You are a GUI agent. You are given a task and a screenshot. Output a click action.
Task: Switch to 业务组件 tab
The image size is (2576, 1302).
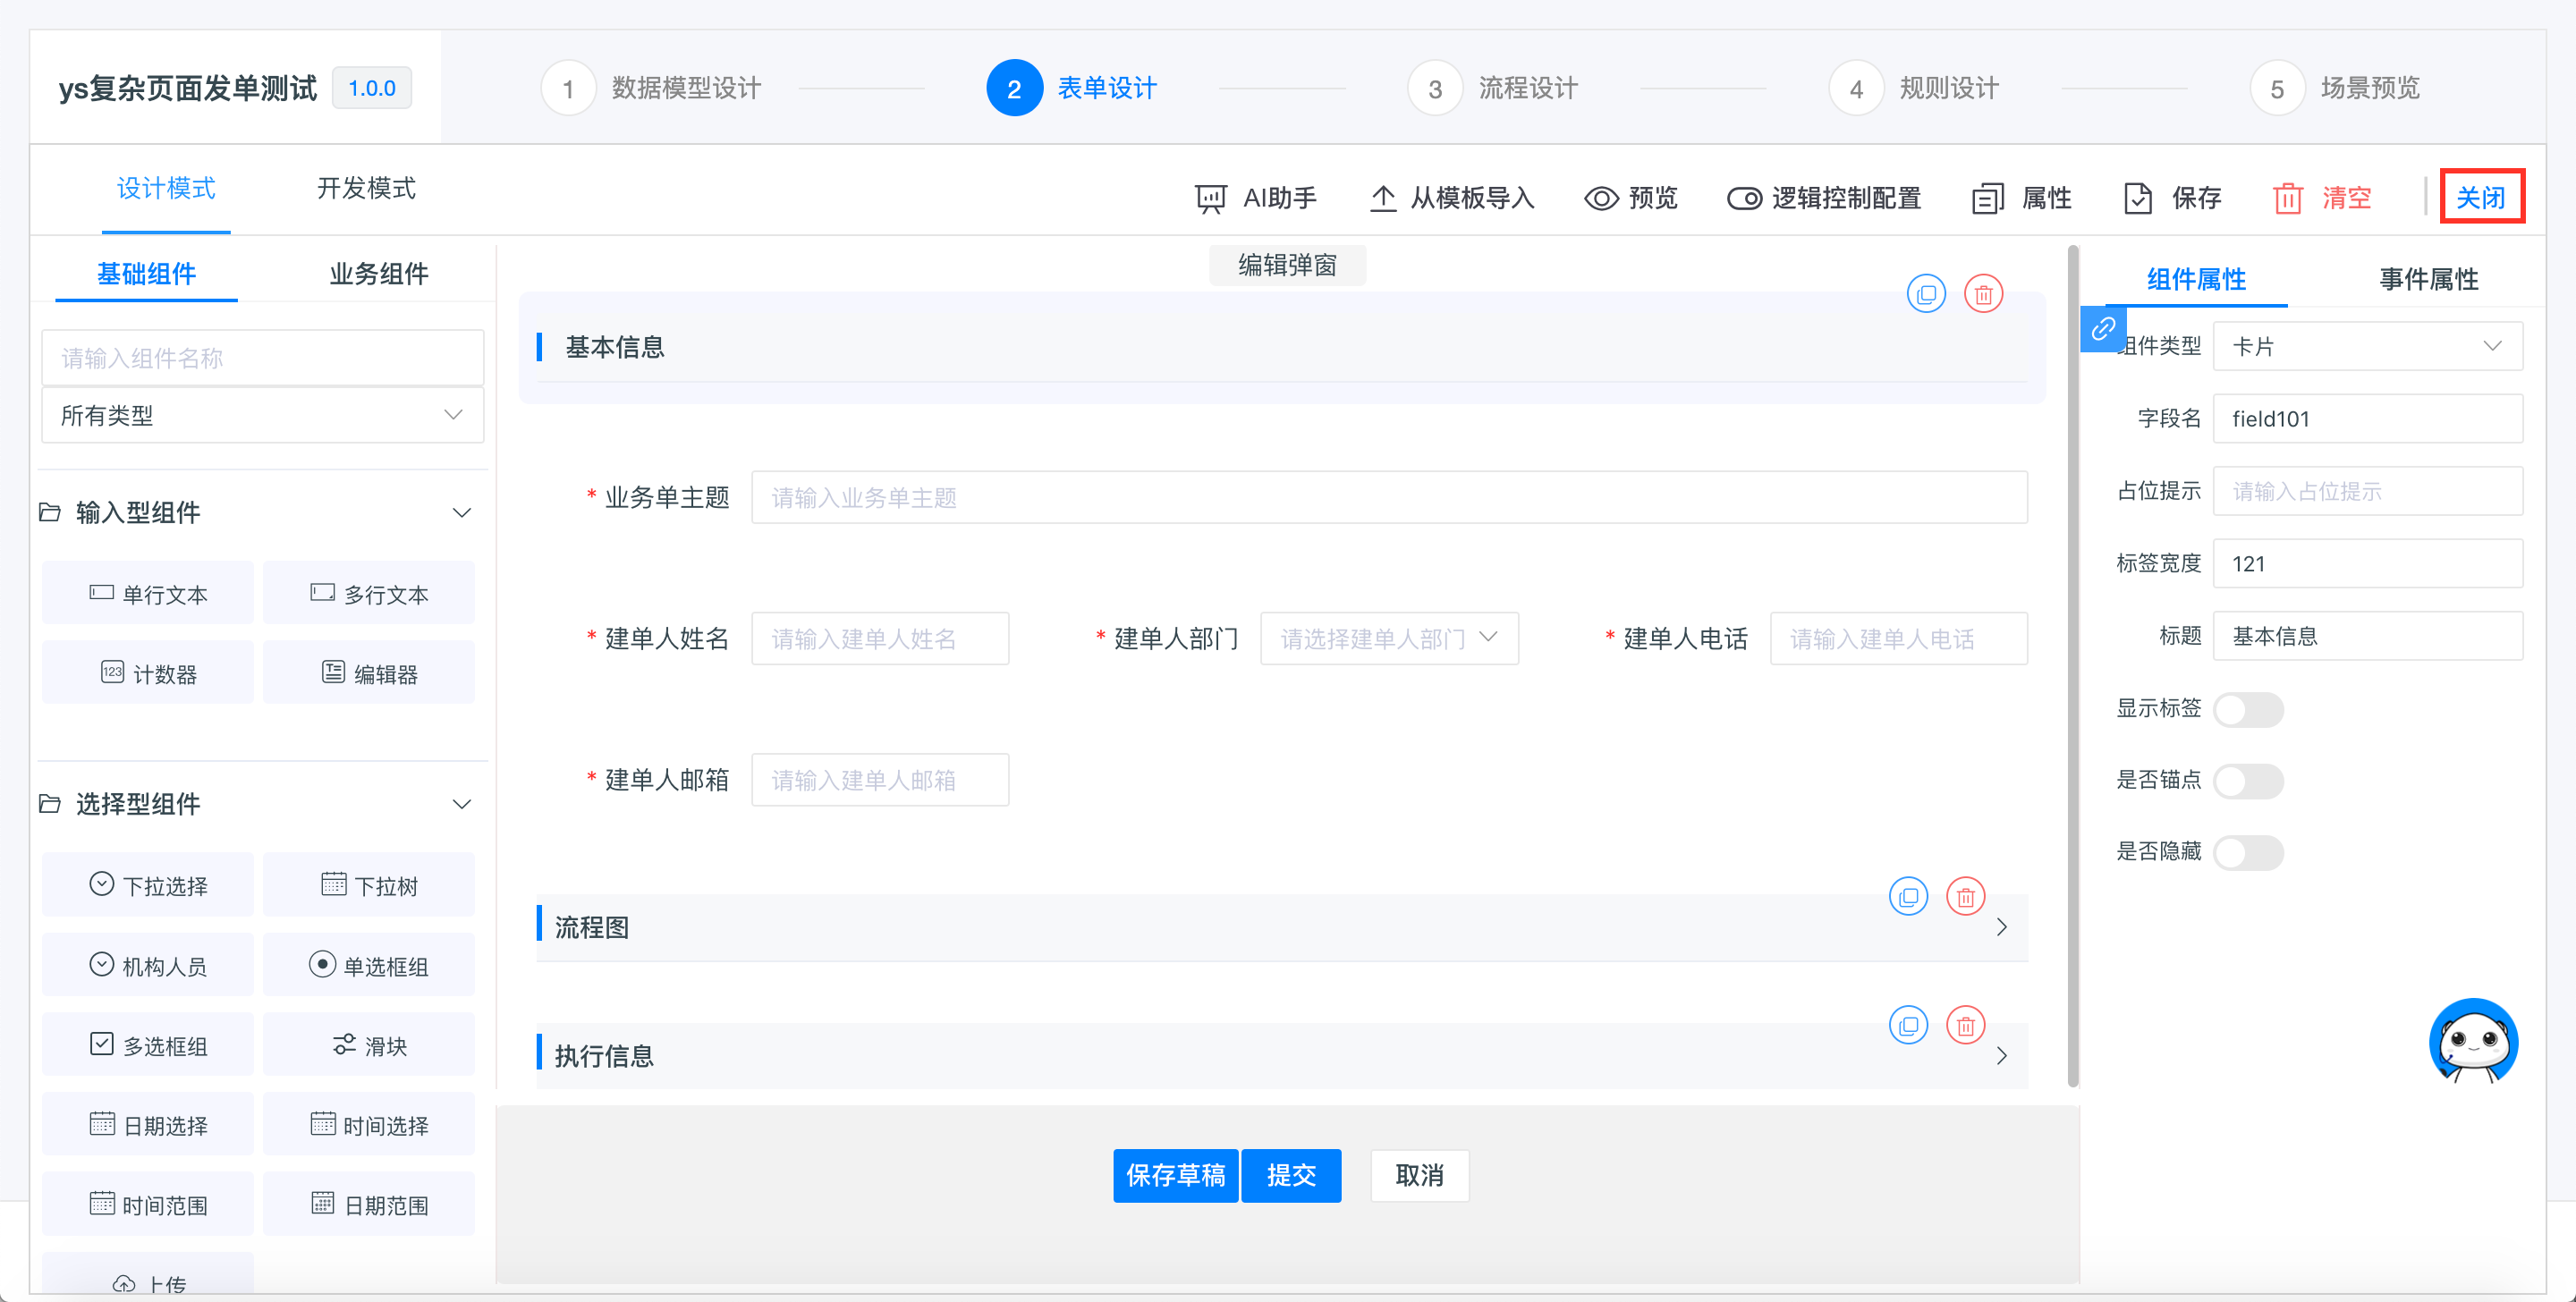pyautogui.click(x=379, y=273)
